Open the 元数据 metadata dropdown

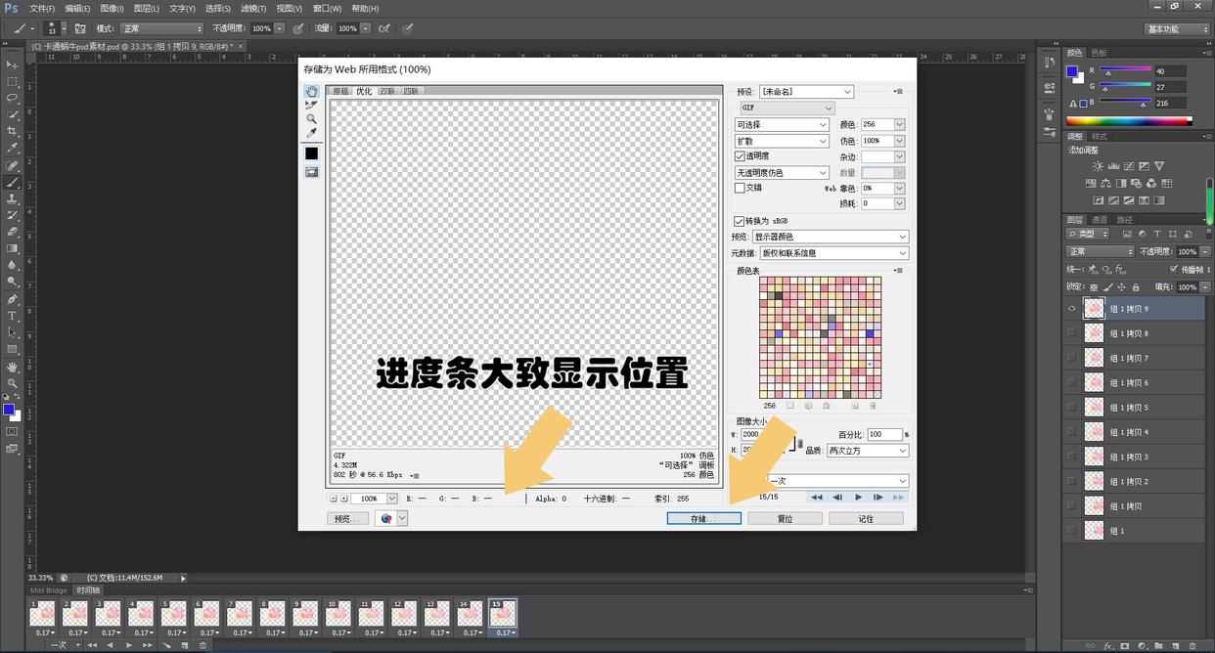coord(833,253)
